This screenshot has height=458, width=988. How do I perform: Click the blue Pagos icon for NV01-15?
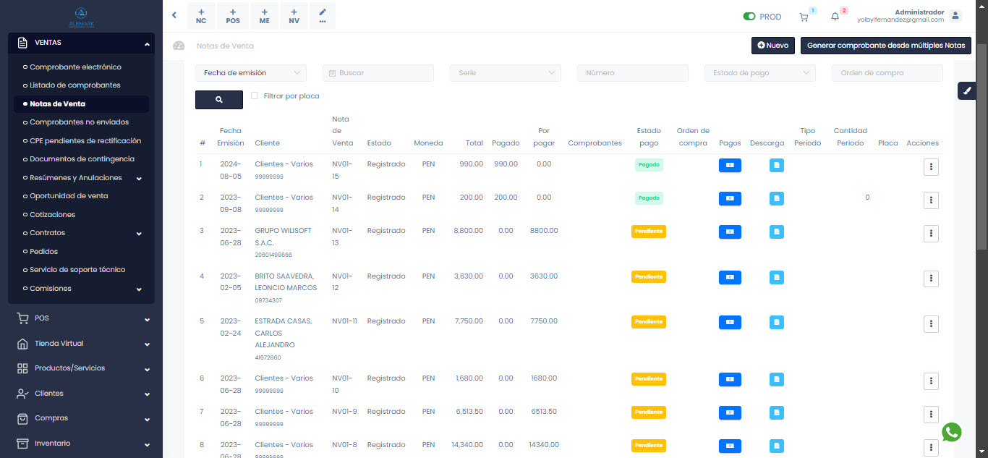[730, 166]
